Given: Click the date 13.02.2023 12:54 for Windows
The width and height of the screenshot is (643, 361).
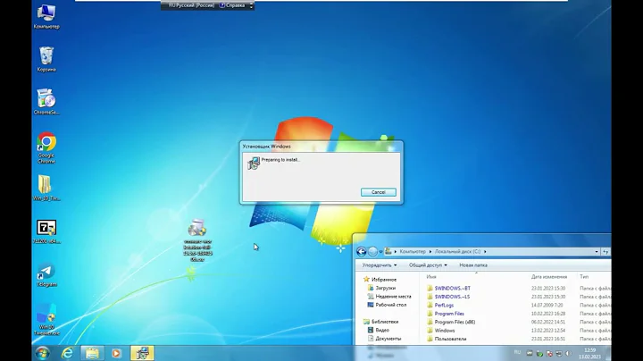Looking at the screenshot, I should pyautogui.click(x=547, y=331).
